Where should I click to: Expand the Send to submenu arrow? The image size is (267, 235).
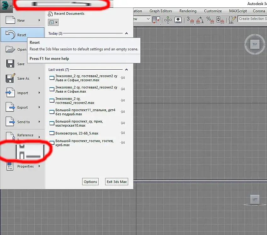click(39, 122)
